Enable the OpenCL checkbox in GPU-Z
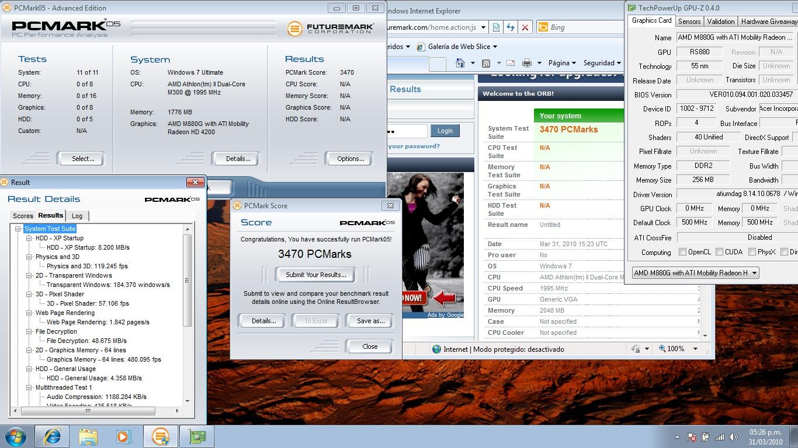This screenshot has height=448, width=798. coord(682,252)
